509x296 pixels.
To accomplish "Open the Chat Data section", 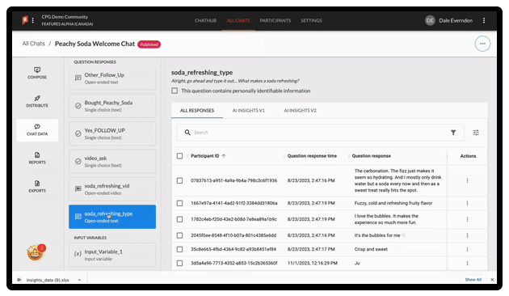I will pyautogui.click(x=37, y=130).
